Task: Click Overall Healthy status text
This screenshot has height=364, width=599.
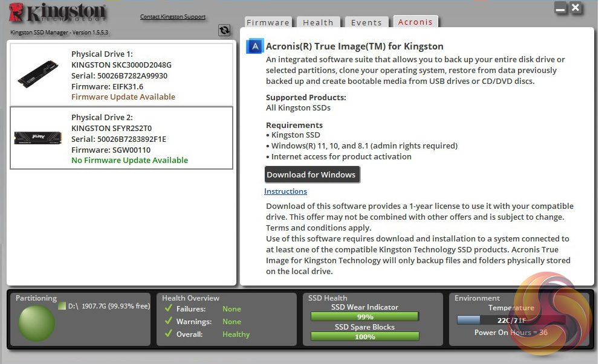Action: 236,334
